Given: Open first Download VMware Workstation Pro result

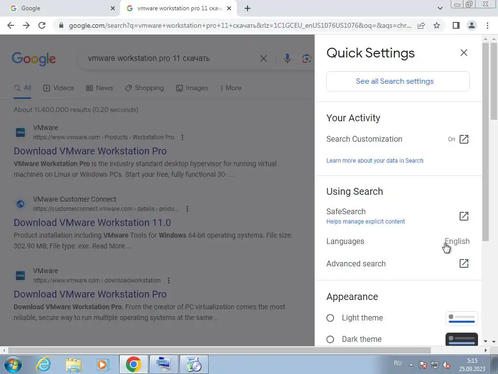Looking at the screenshot, I should 90,151.
